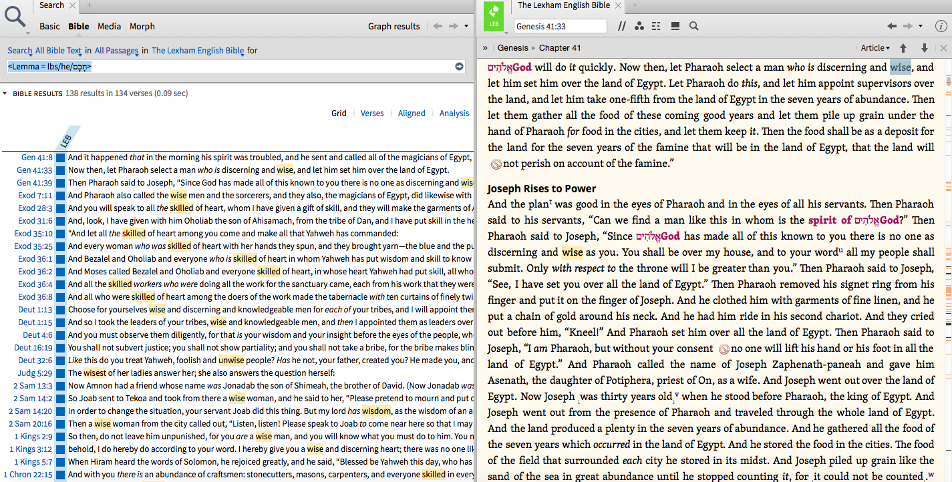Click the blue grid square for Exod 35:25

[x=60, y=246]
